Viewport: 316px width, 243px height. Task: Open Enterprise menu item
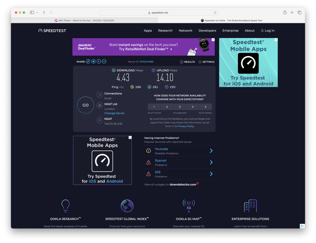(x=230, y=31)
